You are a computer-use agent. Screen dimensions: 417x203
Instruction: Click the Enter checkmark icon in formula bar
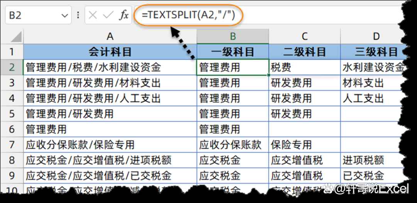pyautogui.click(x=108, y=15)
